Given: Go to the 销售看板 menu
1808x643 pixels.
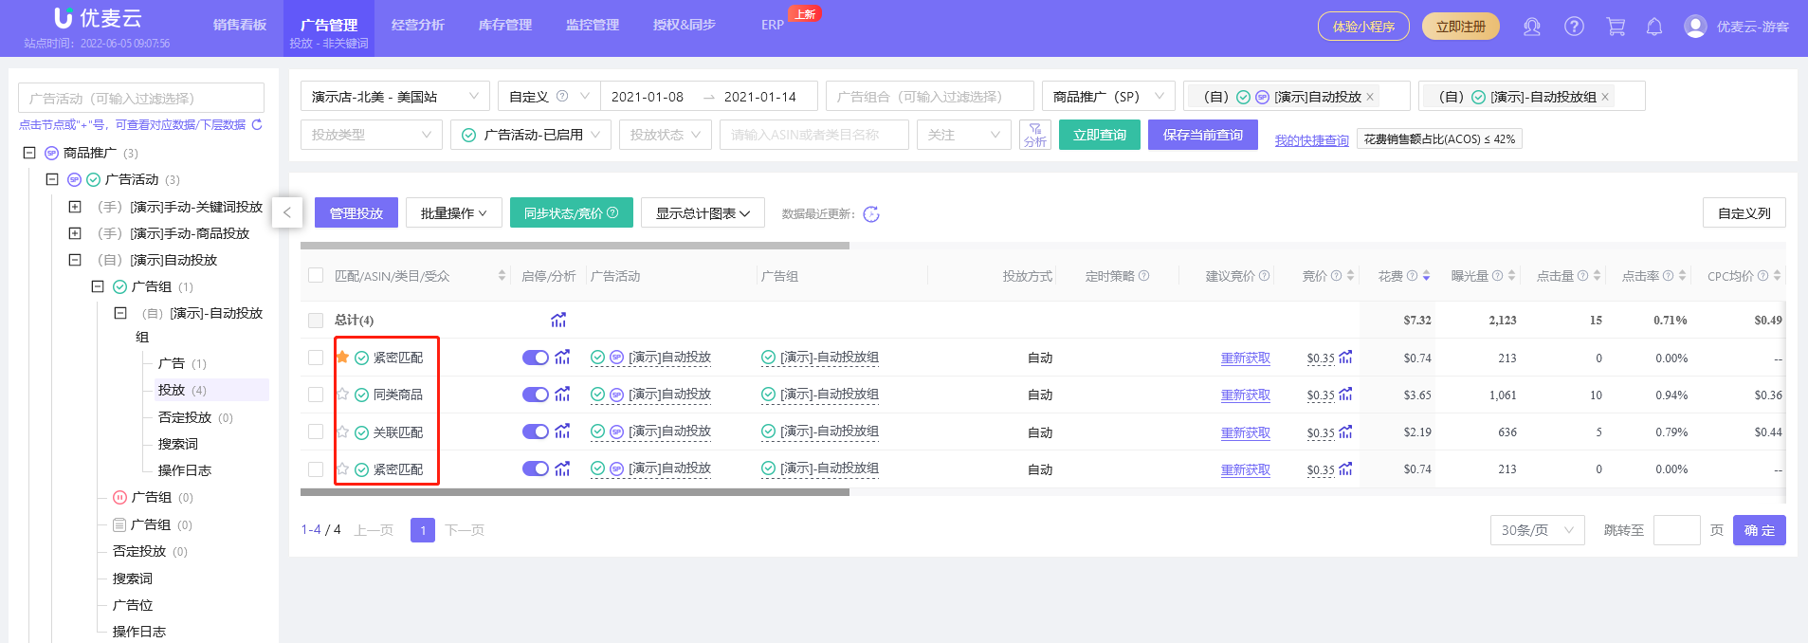Looking at the screenshot, I should pos(240,25).
